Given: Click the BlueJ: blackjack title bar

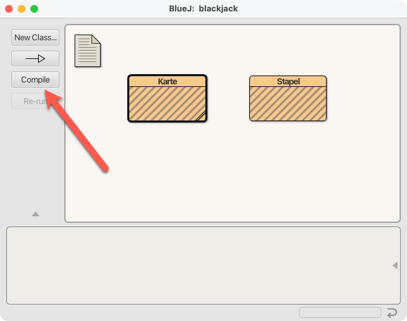Looking at the screenshot, I should click(x=203, y=9).
